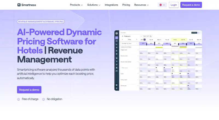Click the checkmark icon beside No obligation
The image size is (219, 120).
(44, 99)
